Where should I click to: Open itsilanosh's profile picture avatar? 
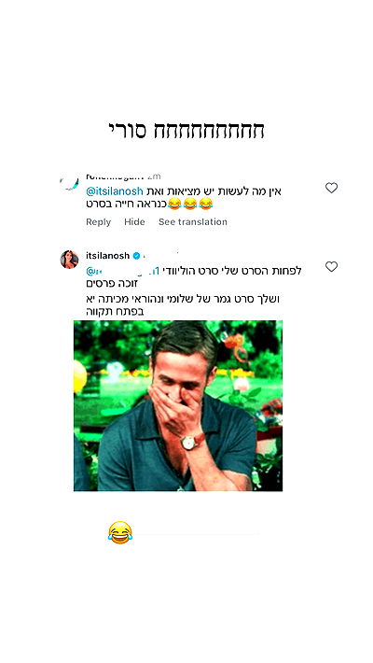(x=69, y=260)
